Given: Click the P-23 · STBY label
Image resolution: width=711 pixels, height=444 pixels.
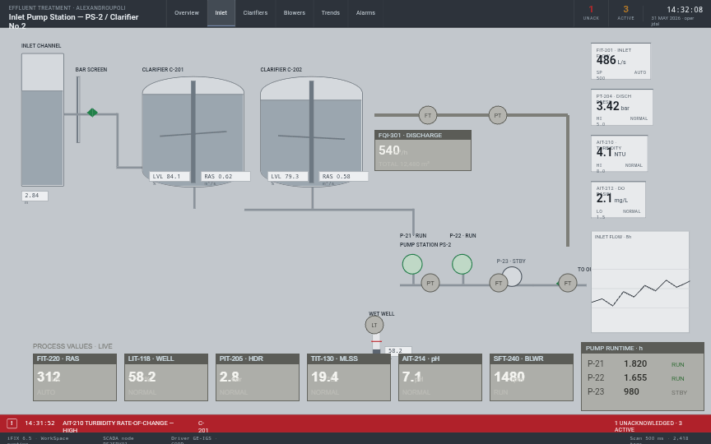Looking at the screenshot, I should 511,261.
